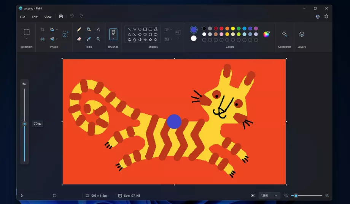Click the Size: 107.1KB status text
The width and height of the screenshot is (350, 204).
click(x=132, y=196)
